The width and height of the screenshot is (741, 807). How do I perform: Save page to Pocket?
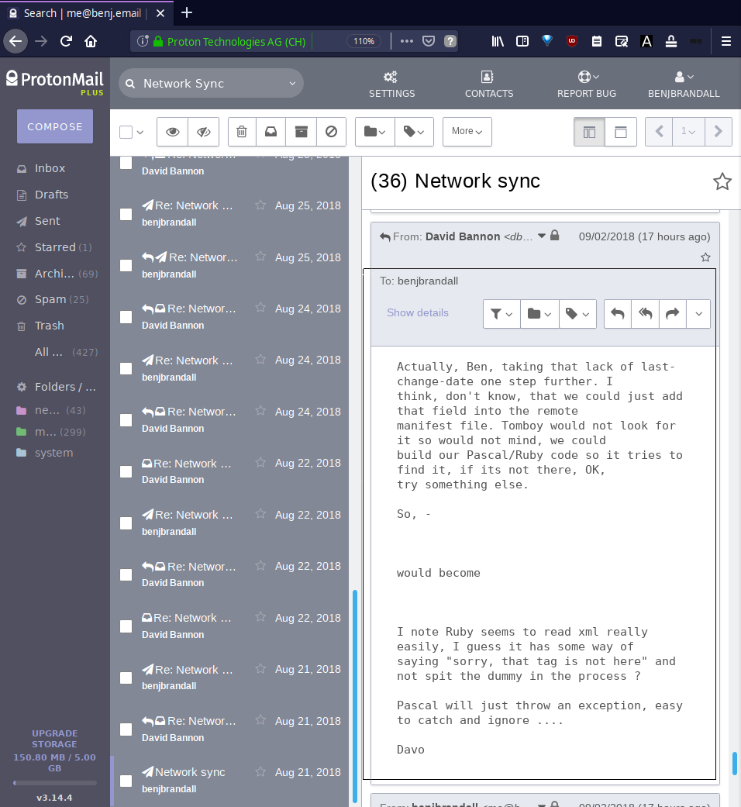click(428, 41)
